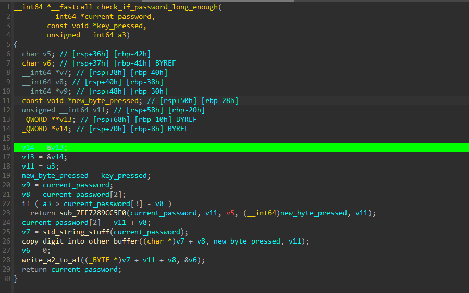
Task: Click the return keyword on line 29
Action: [34, 269]
